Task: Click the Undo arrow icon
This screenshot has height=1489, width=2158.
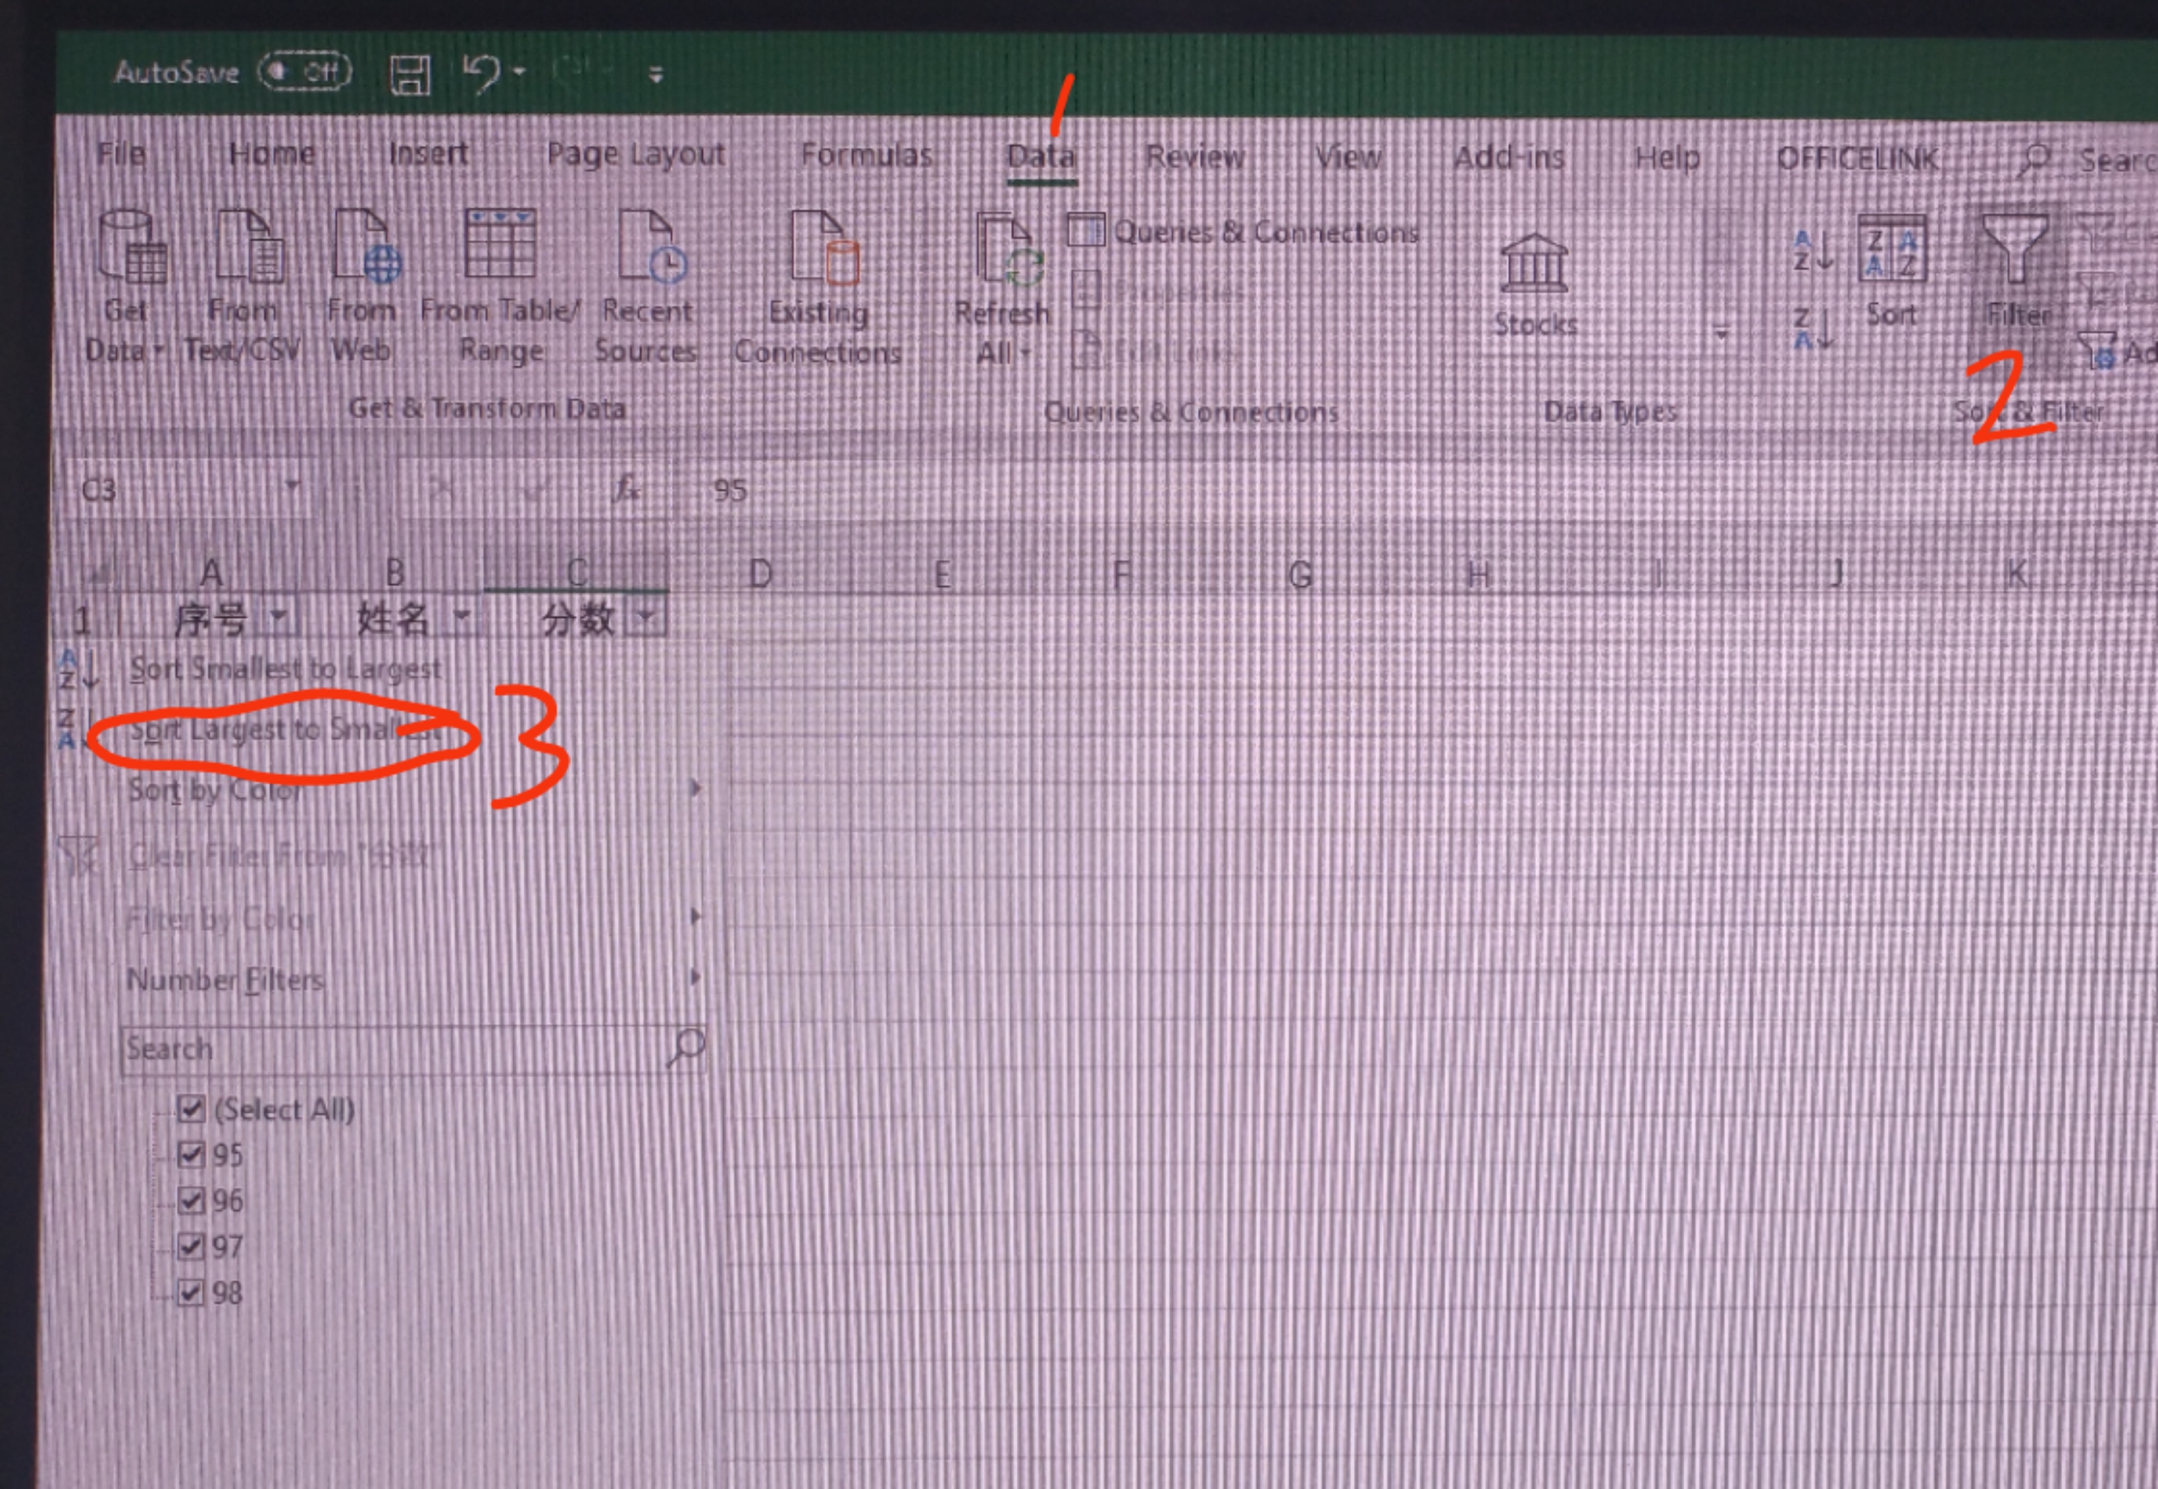Action: 482,72
